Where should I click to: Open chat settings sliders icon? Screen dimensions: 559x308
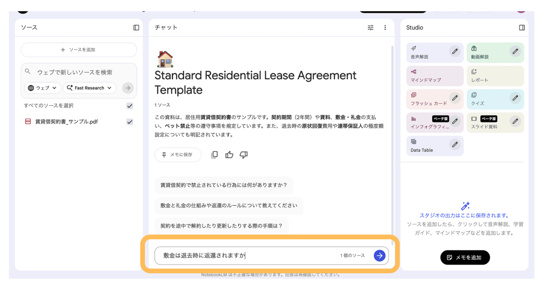click(x=370, y=28)
